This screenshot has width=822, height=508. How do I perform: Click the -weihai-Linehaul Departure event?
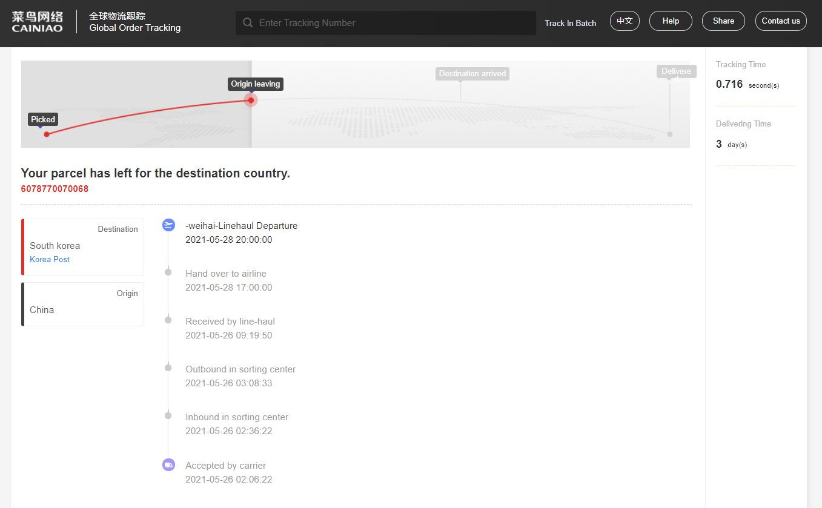pos(242,226)
